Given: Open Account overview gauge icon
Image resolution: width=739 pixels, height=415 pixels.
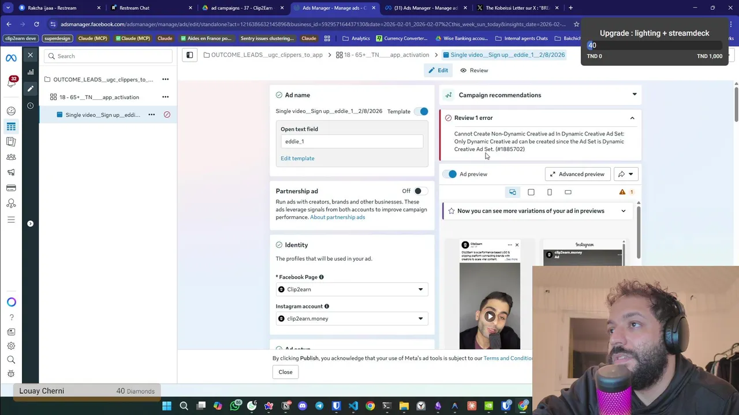Looking at the screenshot, I should point(11,111).
